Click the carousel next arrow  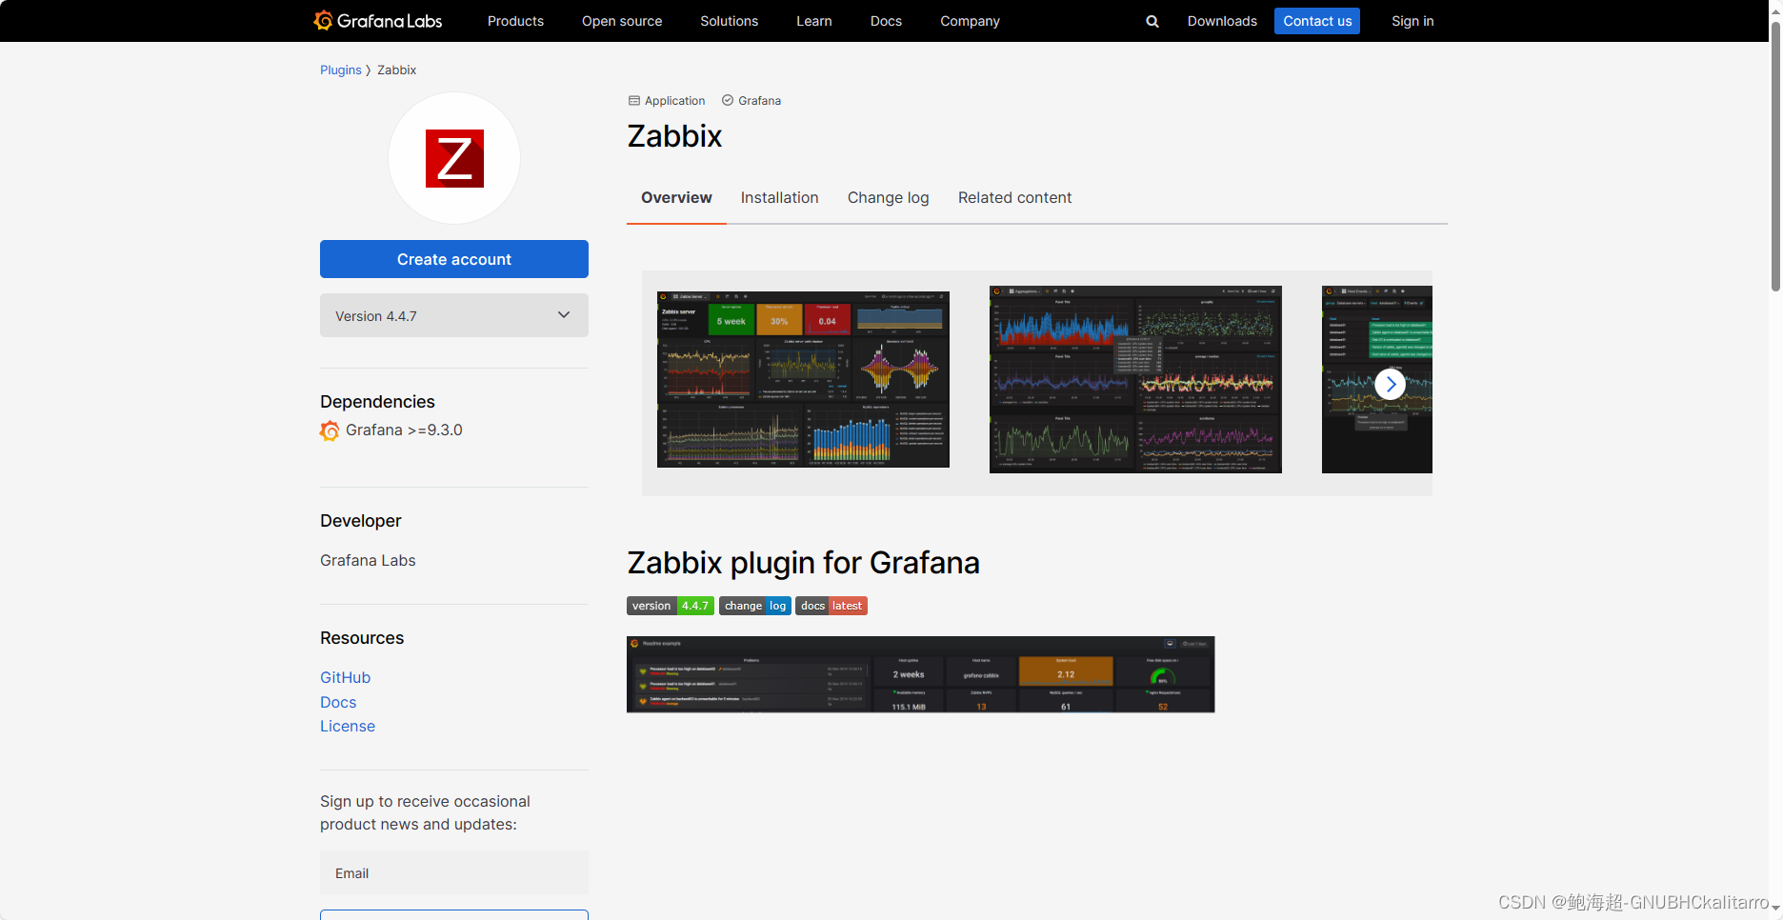1391,385
